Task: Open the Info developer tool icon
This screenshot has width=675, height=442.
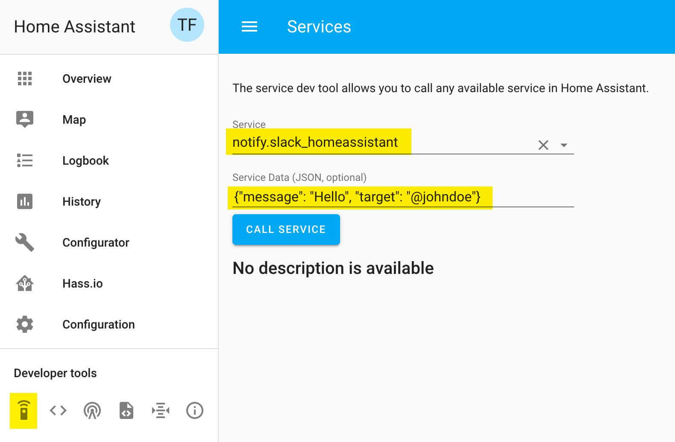Action: [195, 410]
